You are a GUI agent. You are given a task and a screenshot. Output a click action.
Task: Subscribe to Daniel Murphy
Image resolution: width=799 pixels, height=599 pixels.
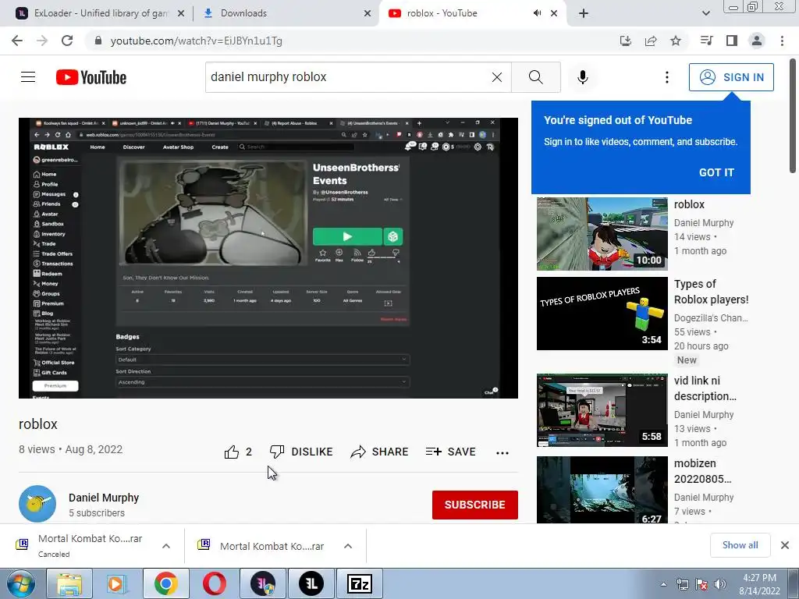[475, 505]
